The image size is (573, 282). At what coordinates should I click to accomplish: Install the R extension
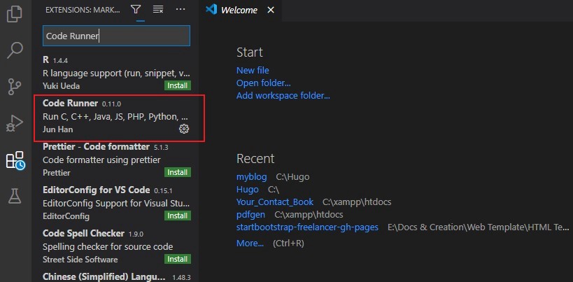(x=177, y=86)
